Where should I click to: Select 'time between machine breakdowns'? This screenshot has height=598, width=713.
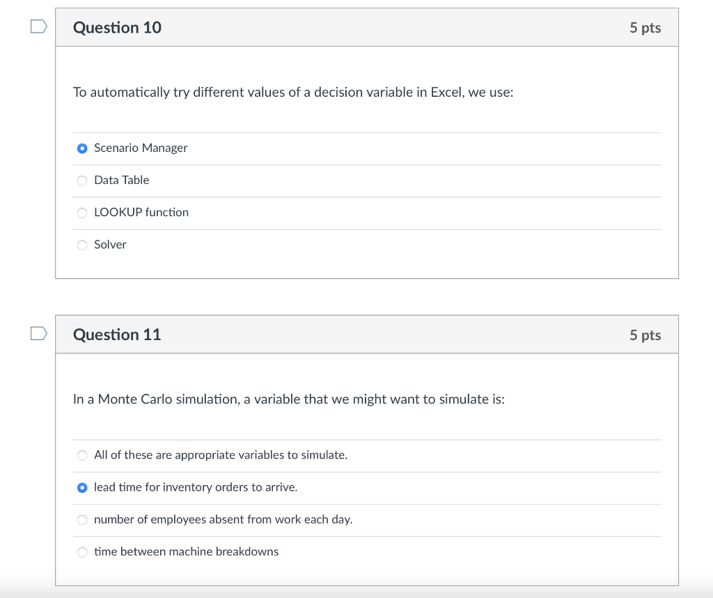(x=81, y=551)
